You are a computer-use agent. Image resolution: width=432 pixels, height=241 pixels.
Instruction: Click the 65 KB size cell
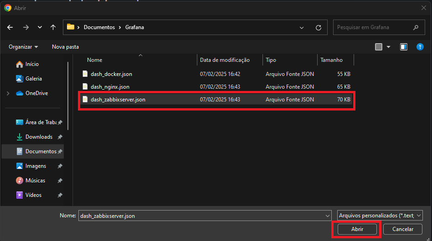tap(344, 86)
